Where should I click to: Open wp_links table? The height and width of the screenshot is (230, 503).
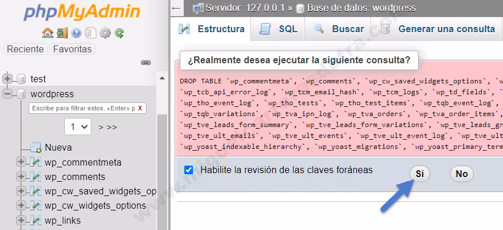63,220
